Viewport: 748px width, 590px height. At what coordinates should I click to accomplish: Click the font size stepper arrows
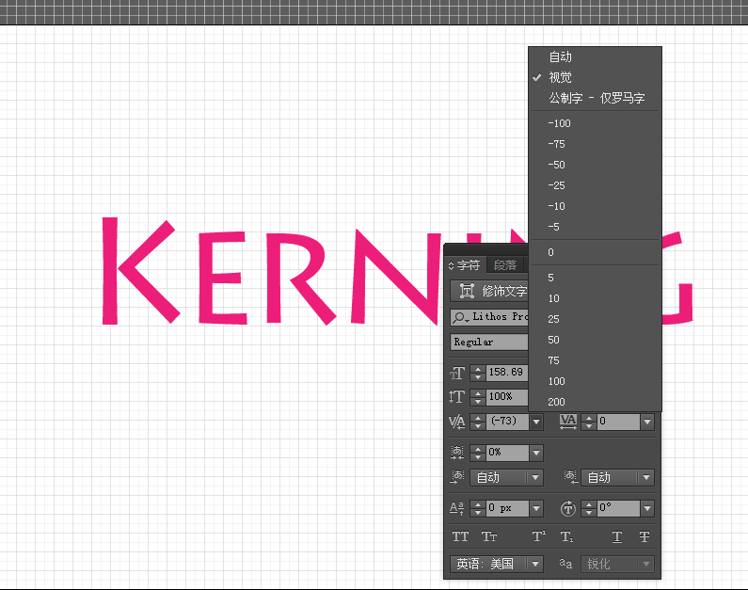click(x=477, y=373)
